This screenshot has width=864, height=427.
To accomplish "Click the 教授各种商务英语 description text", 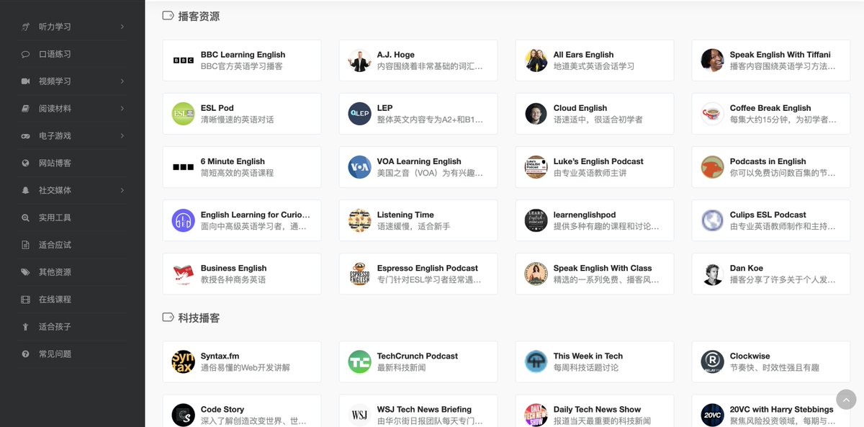I will (x=233, y=279).
